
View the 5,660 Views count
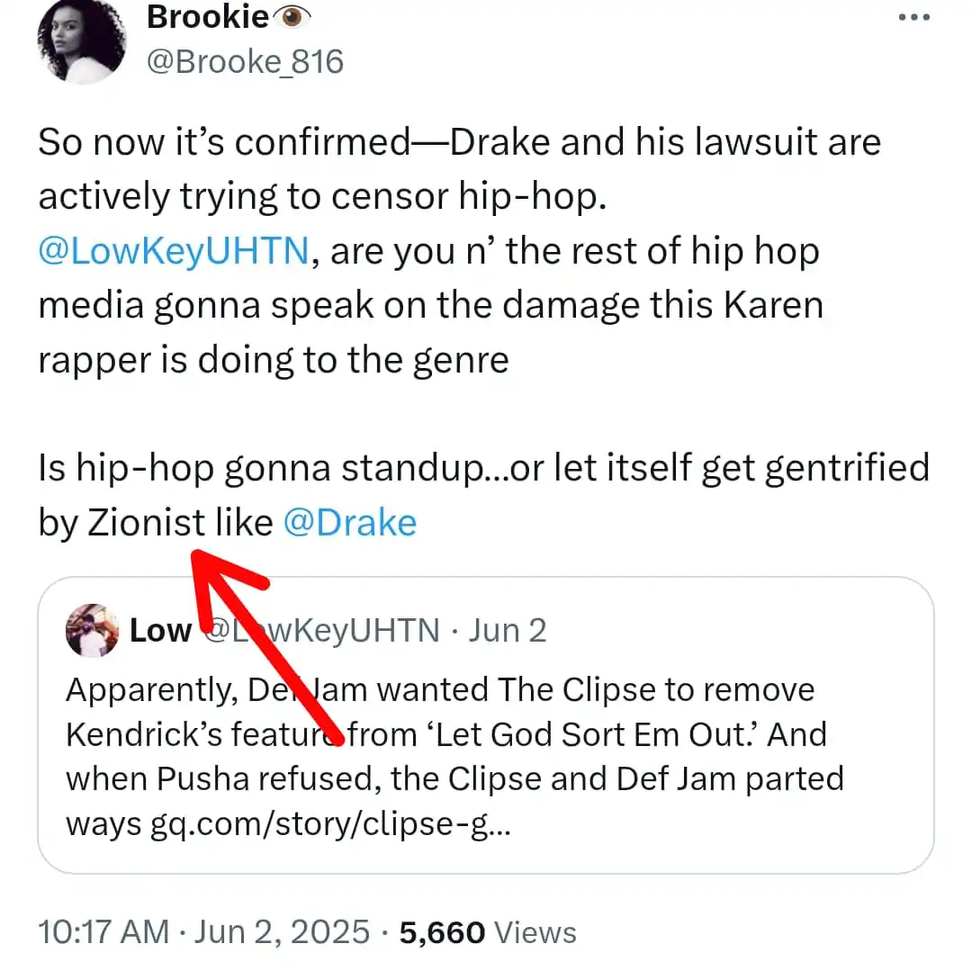488,932
